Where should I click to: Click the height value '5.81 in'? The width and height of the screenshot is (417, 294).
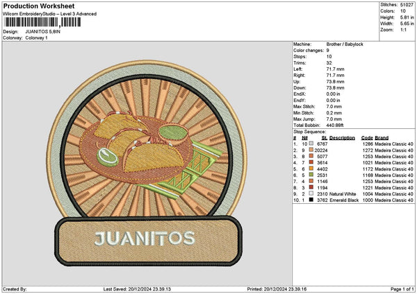[x=407, y=17]
